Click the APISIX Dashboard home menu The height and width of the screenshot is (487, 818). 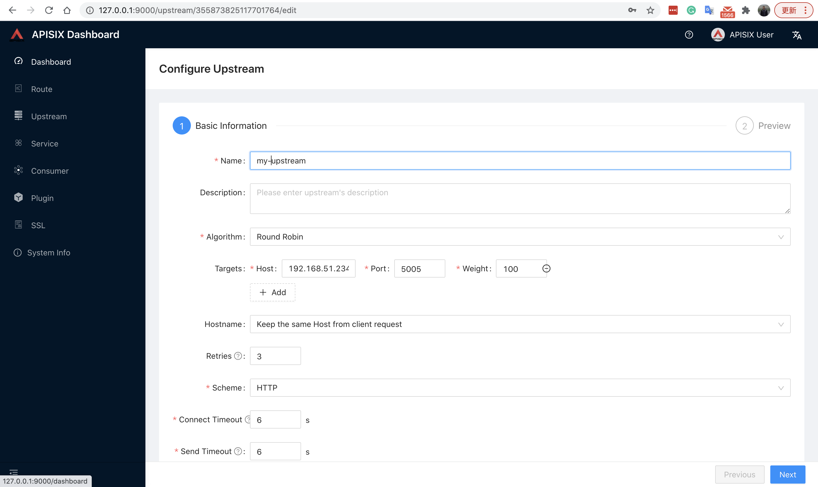(x=51, y=62)
